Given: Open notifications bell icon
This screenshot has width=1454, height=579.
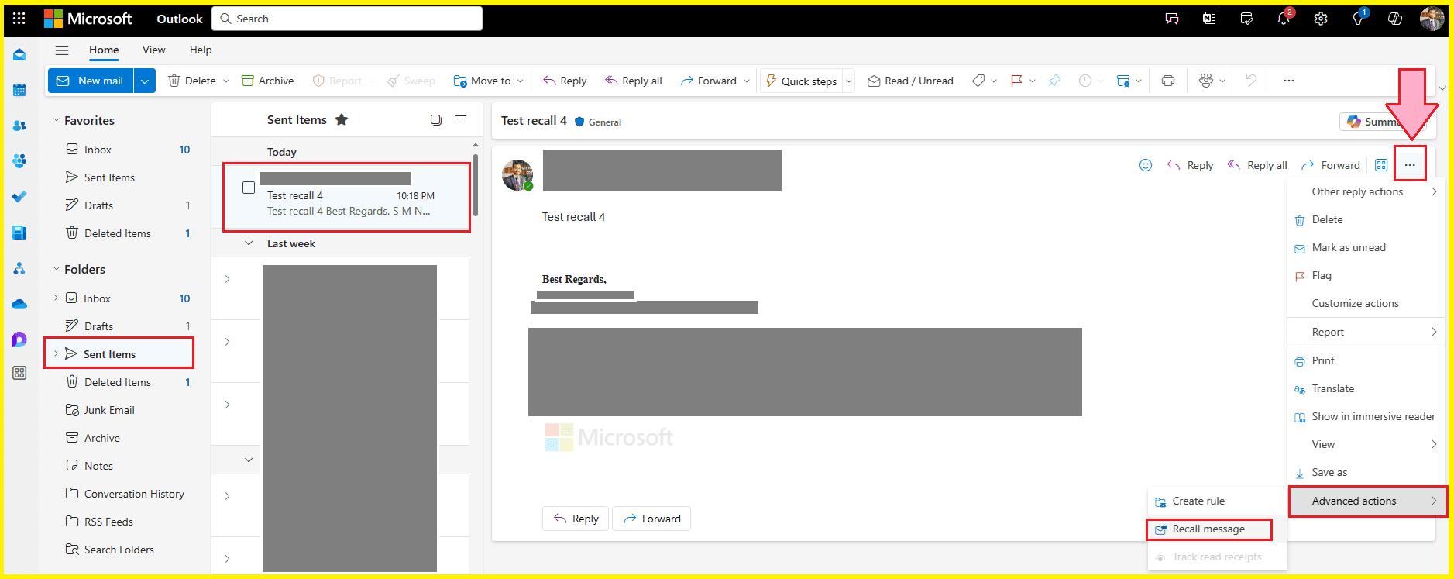Looking at the screenshot, I should (x=1284, y=19).
